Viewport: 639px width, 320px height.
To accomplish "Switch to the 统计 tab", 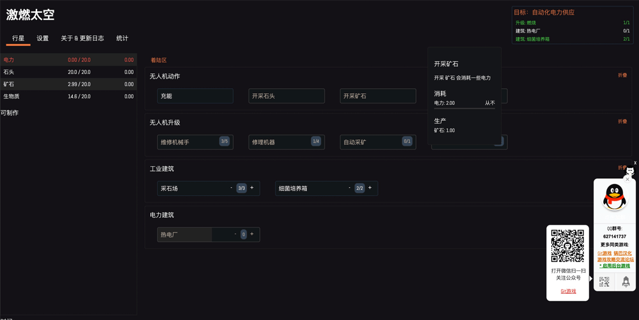I will (x=122, y=38).
